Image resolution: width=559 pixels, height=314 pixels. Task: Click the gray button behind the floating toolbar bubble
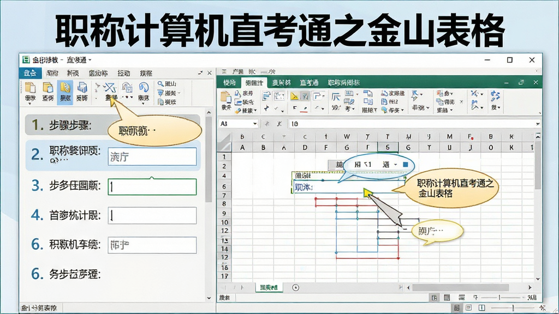[x=336, y=165]
